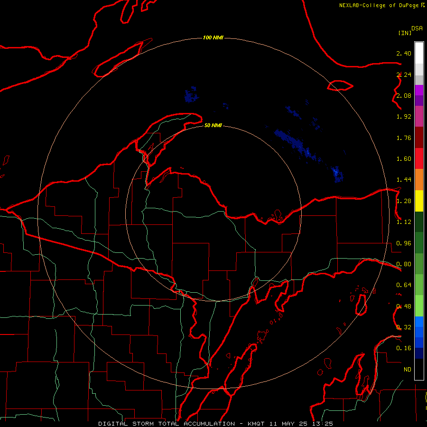Click the Digital Storm Total Accumulation caption
This screenshot has height=427, width=427.
(167, 424)
